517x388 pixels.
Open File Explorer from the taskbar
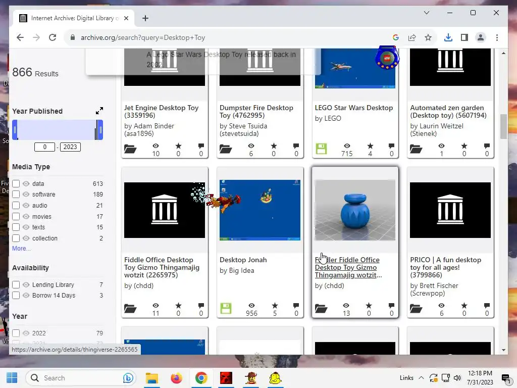point(152,378)
